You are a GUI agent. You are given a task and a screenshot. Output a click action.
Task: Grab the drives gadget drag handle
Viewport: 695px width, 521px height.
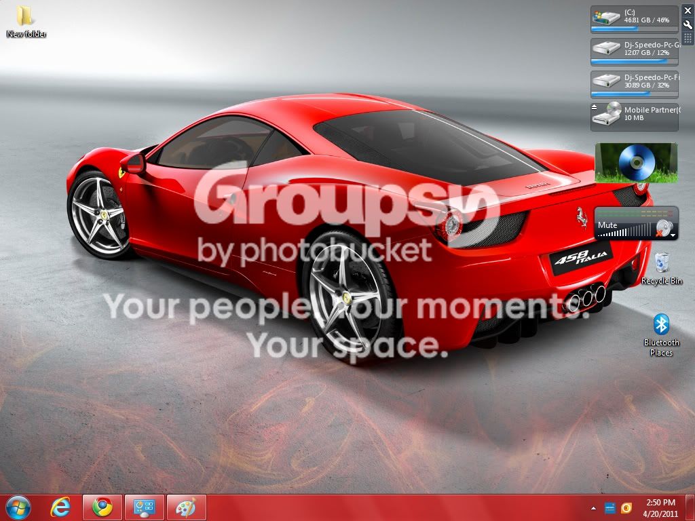tap(688, 39)
